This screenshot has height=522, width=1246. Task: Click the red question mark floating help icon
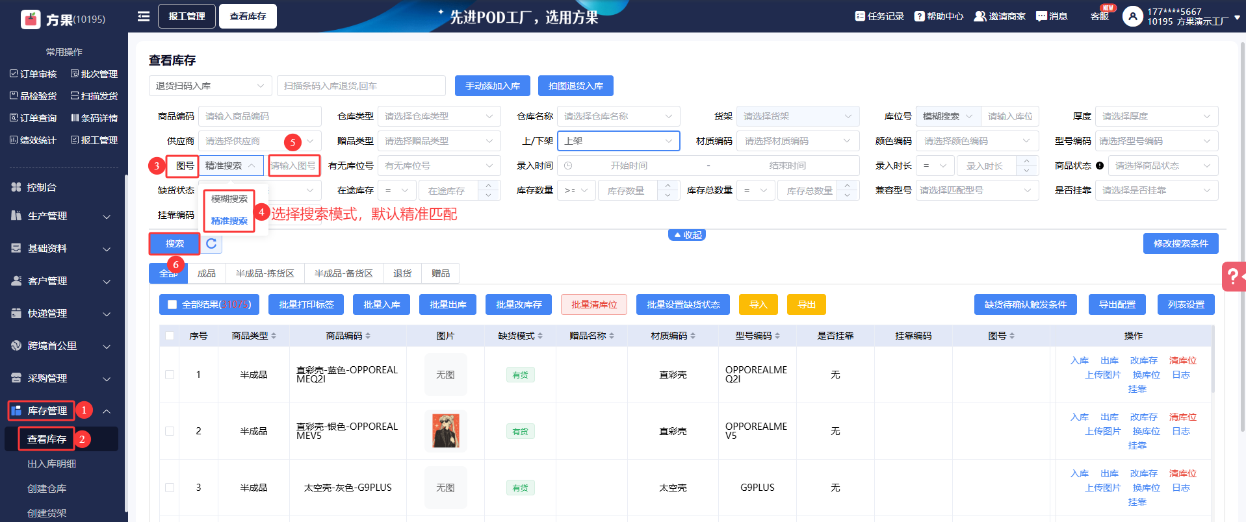pyautogui.click(x=1232, y=277)
